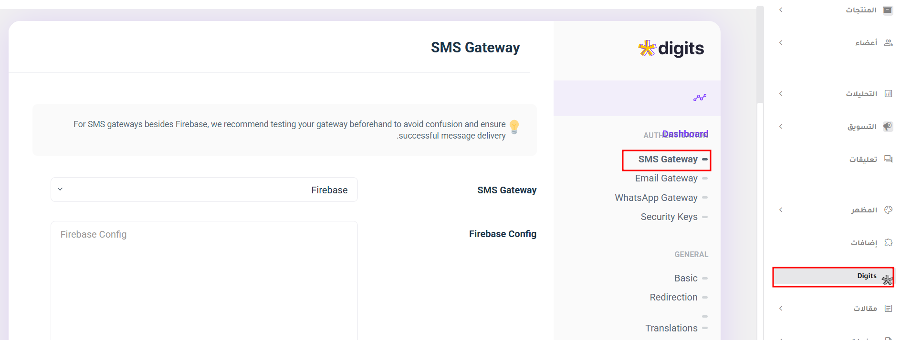Expand the products (المنتجات) menu chevron
This screenshot has width=901, height=340.
pos(781,10)
